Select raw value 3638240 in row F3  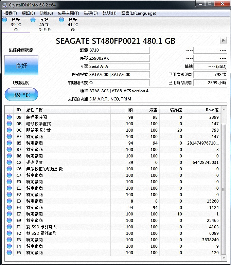tap(210, 240)
